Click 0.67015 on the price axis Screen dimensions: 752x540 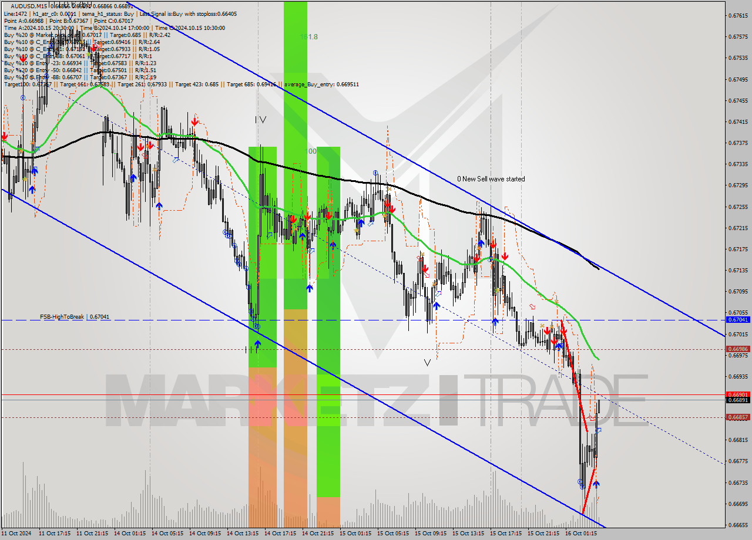[x=738, y=334]
